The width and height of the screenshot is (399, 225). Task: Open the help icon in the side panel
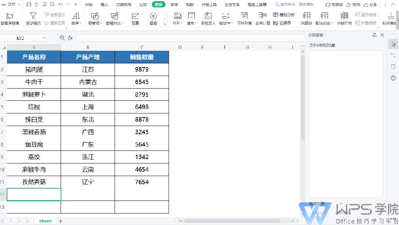coord(393,78)
